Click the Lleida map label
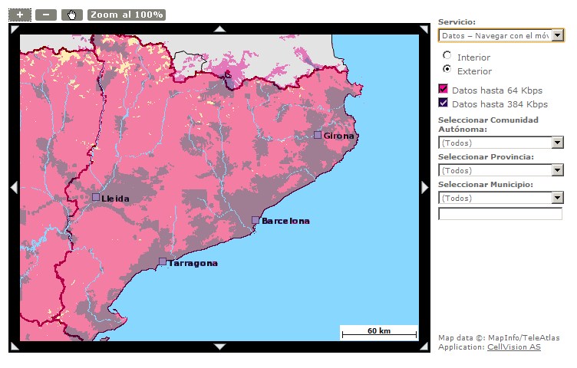Screen dimensions: 577x368 tap(115, 199)
